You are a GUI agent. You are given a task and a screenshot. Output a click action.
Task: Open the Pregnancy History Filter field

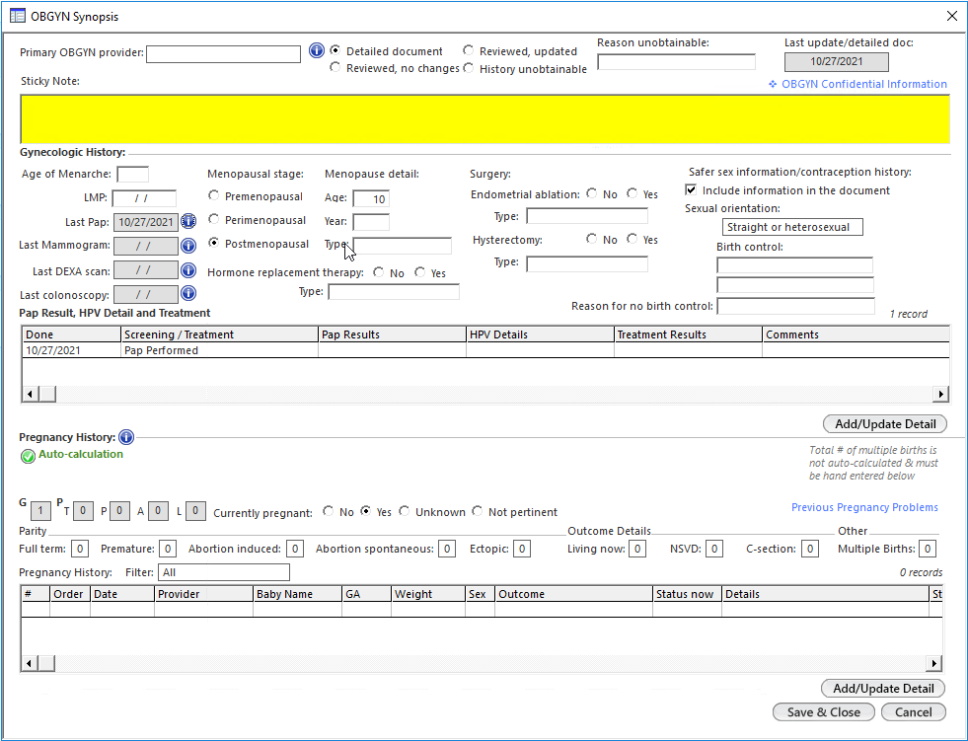pyautogui.click(x=224, y=572)
